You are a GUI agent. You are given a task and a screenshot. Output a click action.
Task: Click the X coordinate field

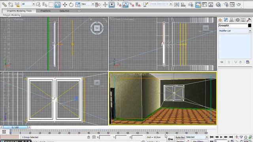click(105, 137)
